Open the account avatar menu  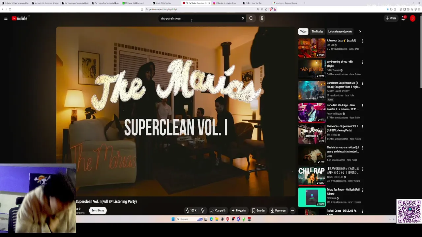(x=412, y=18)
